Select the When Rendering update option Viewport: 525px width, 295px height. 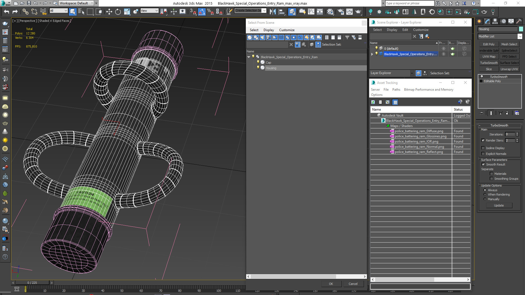click(485, 194)
